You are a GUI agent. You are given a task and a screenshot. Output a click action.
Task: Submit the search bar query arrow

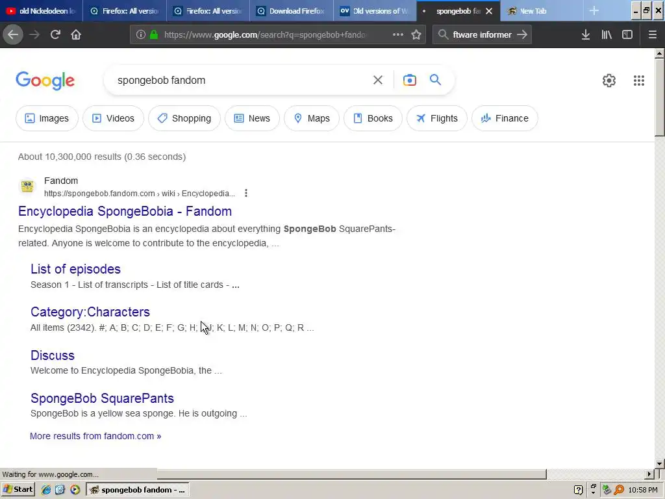(522, 34)
